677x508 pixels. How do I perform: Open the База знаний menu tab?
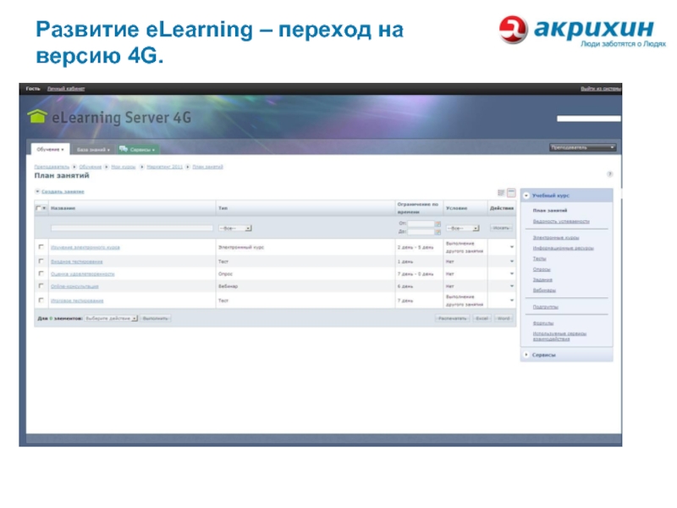tap(95, 149)
